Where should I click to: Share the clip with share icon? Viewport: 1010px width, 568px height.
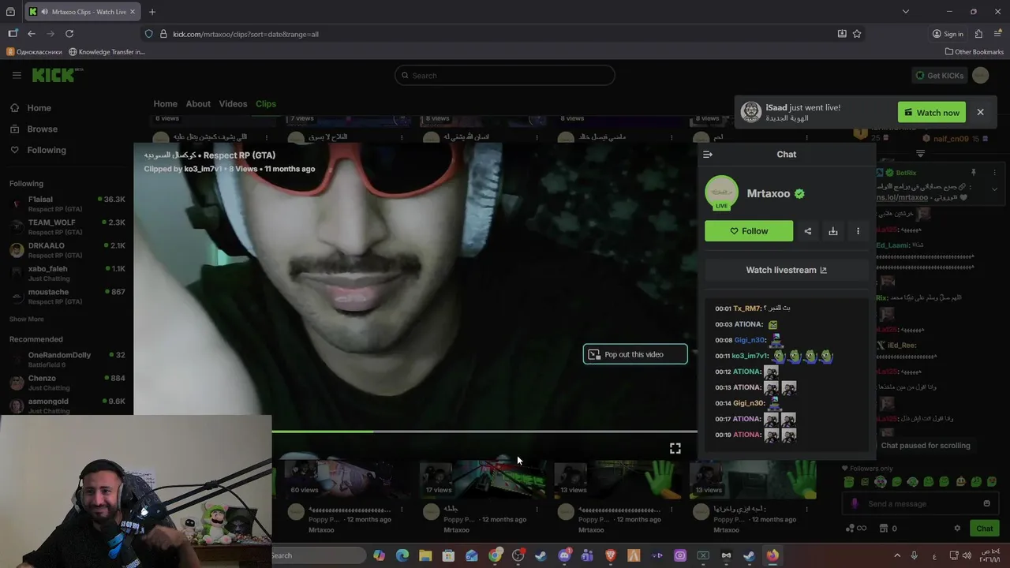(x=807, y=231)
